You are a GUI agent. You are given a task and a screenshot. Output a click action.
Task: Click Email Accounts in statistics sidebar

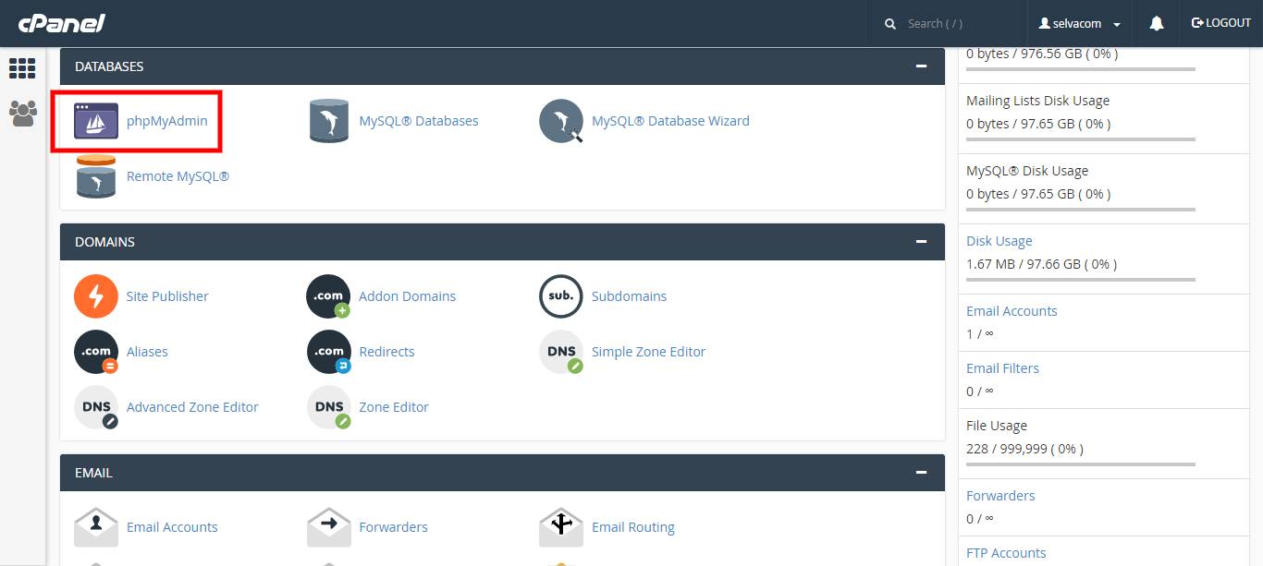pyautogui.click(x=1012, y=311)
